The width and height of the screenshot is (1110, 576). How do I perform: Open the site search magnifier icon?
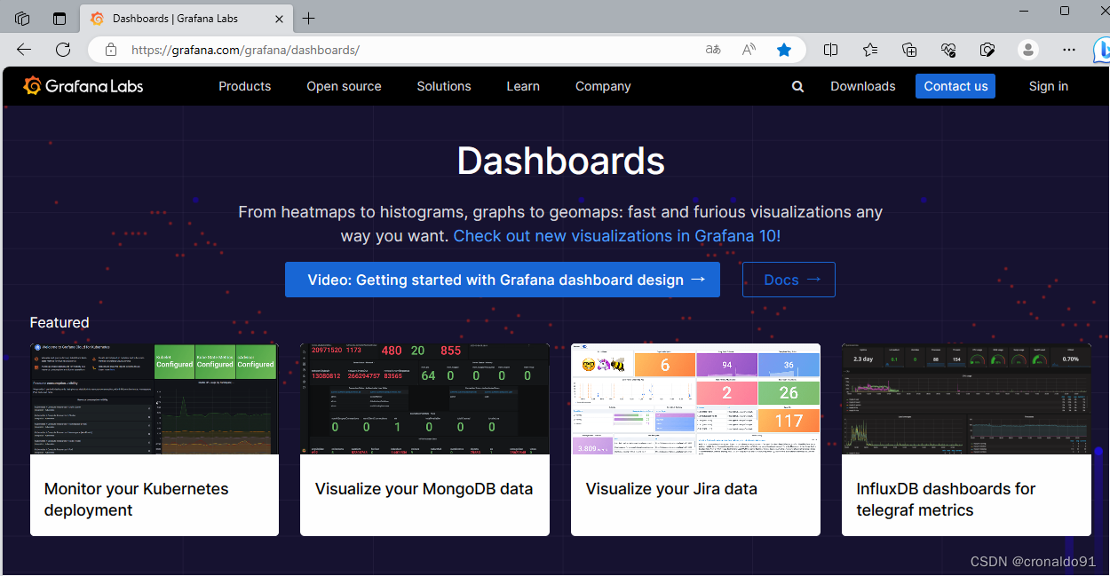797,86
